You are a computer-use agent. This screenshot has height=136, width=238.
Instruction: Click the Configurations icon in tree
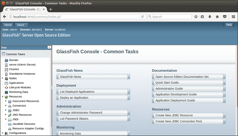pyautogui.click(x=6, y=133)
